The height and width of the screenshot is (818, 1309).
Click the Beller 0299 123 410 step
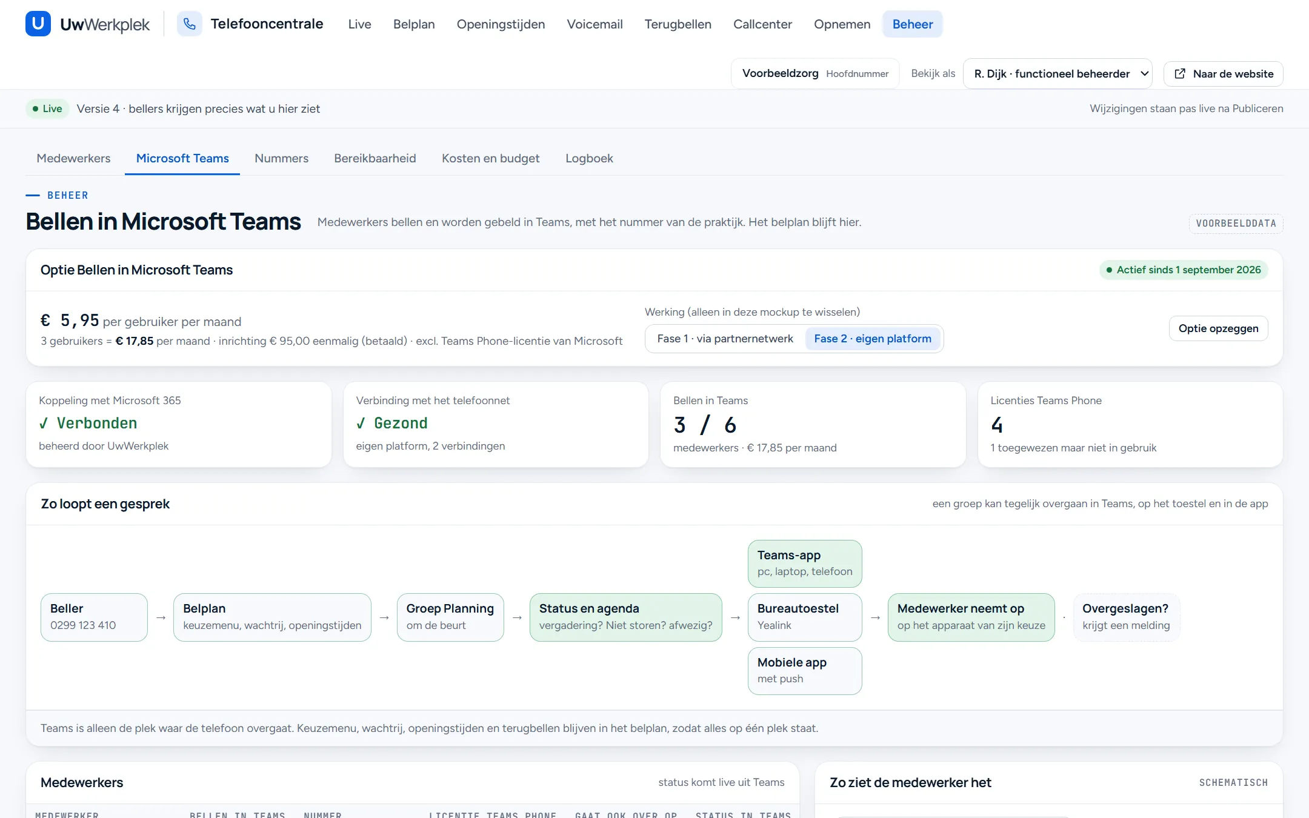[94, 617]
